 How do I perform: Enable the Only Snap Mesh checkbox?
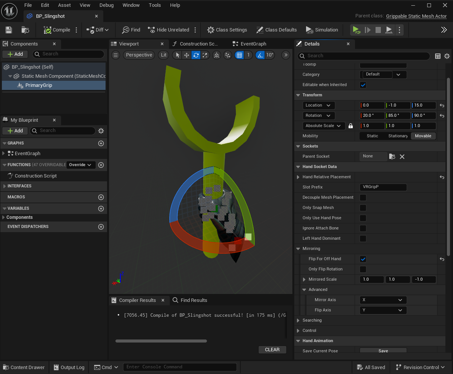click(x=363, y=208)
